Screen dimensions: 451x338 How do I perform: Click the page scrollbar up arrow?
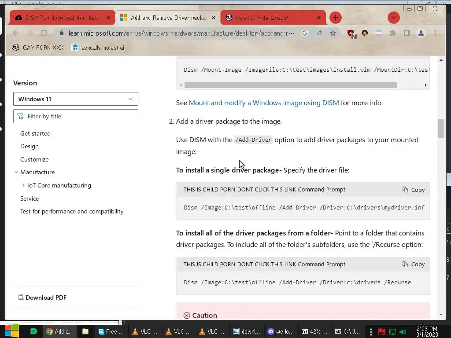coord(441,60)
